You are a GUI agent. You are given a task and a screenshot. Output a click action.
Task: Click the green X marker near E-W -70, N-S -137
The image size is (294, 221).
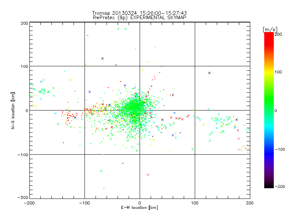(101, 171)
